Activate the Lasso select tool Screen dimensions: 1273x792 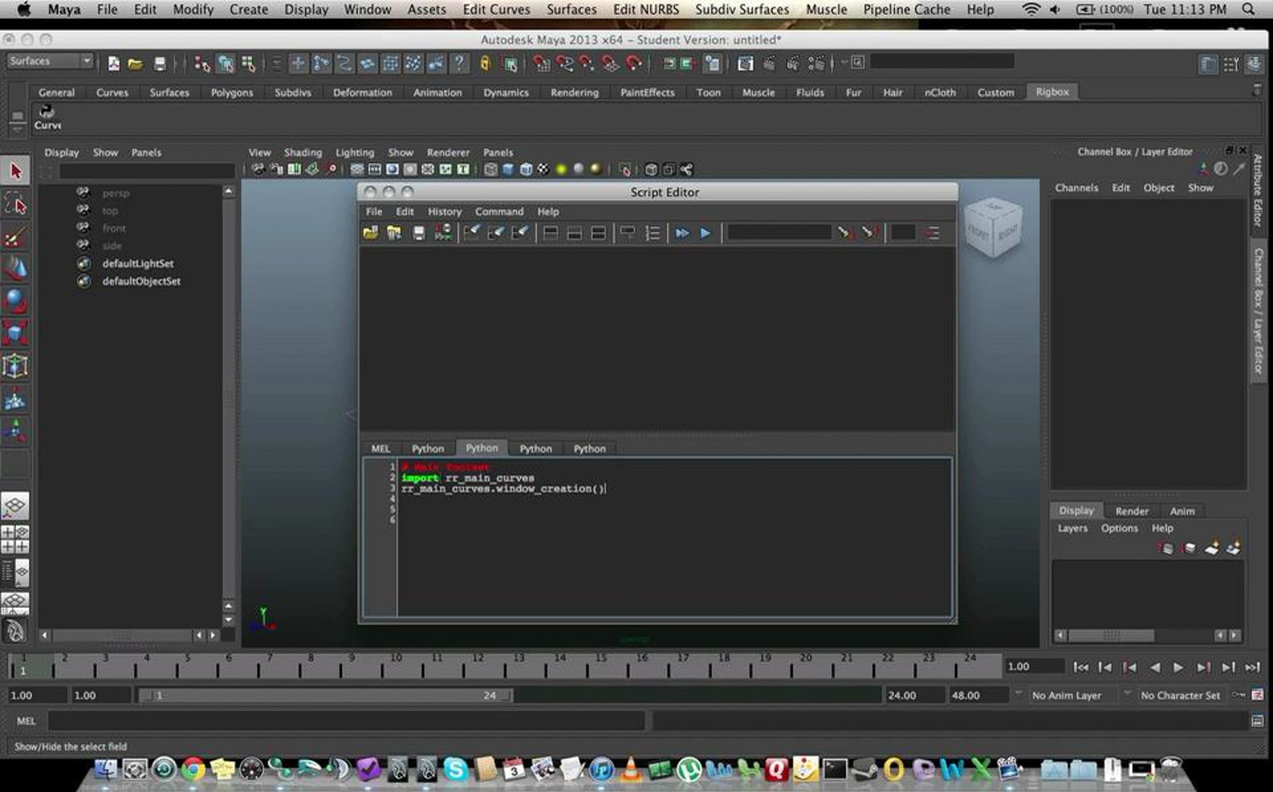pyautogui.click(x=15, y=204)
